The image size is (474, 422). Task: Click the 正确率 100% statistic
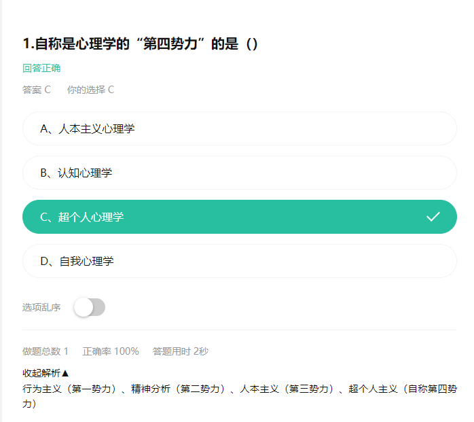111,351
